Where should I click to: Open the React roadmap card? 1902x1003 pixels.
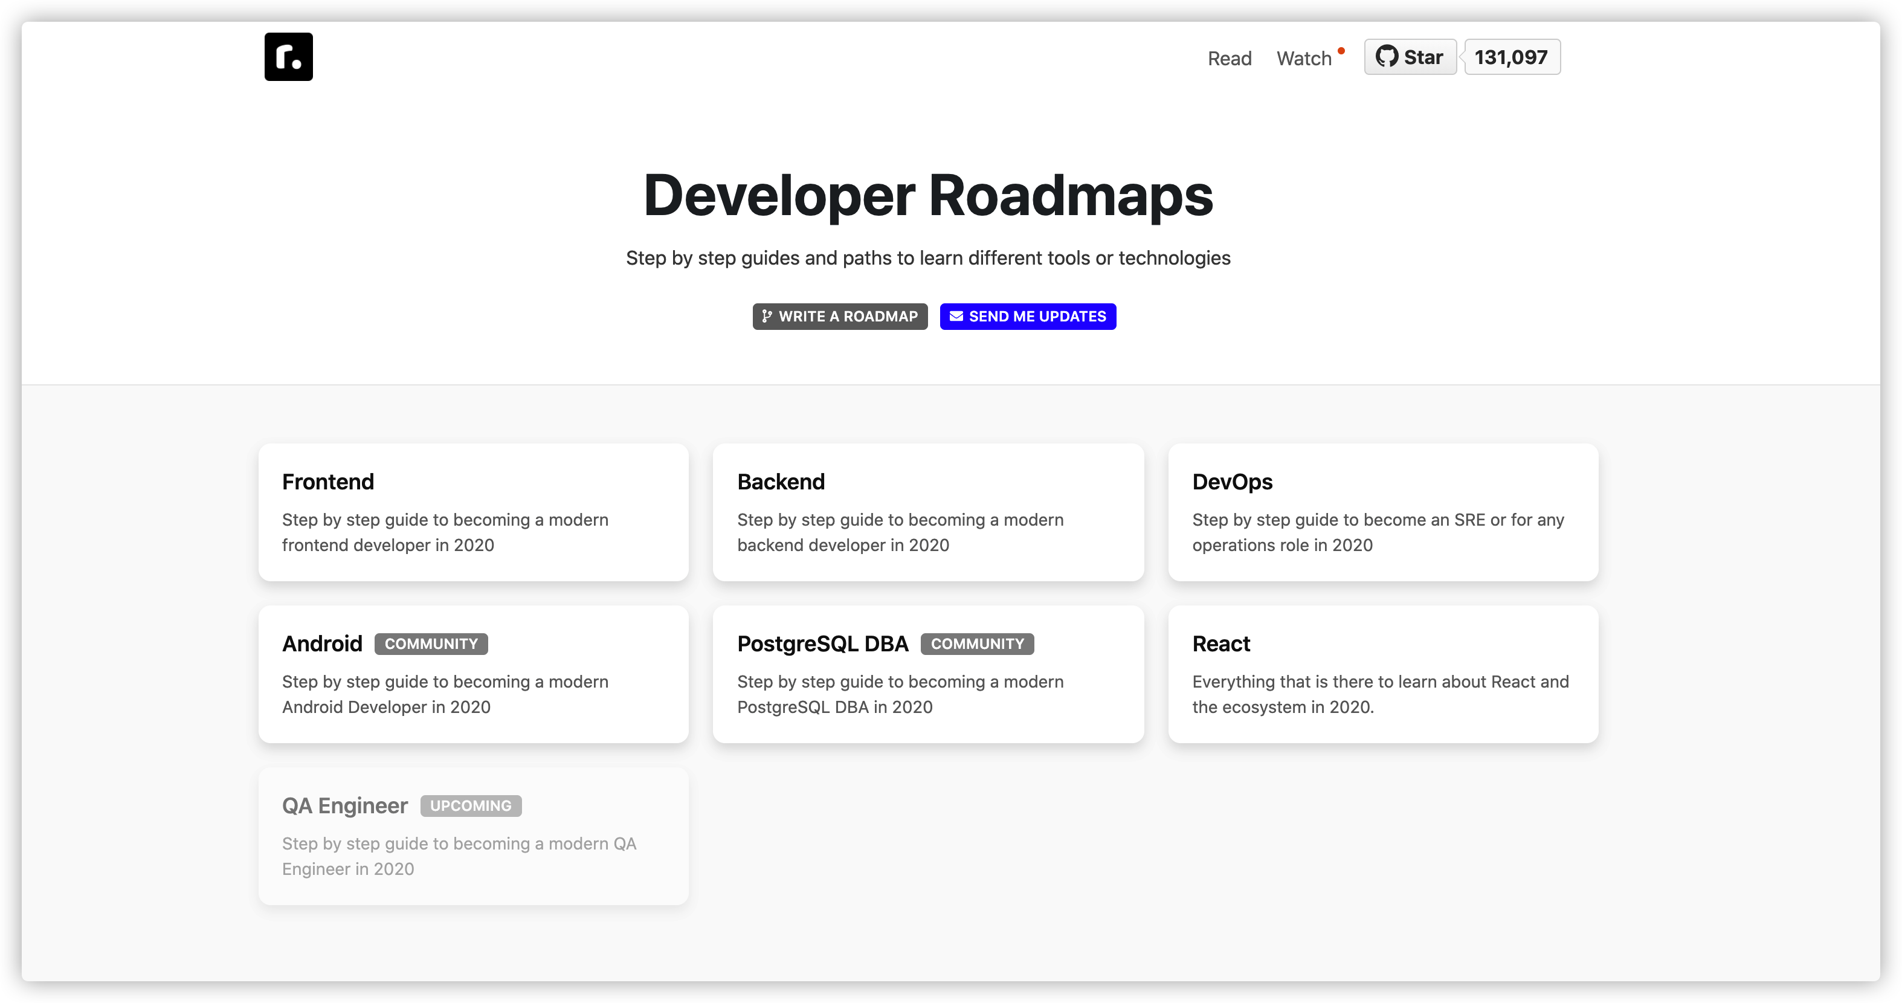pyautogui.click(x=1383, y=674)
